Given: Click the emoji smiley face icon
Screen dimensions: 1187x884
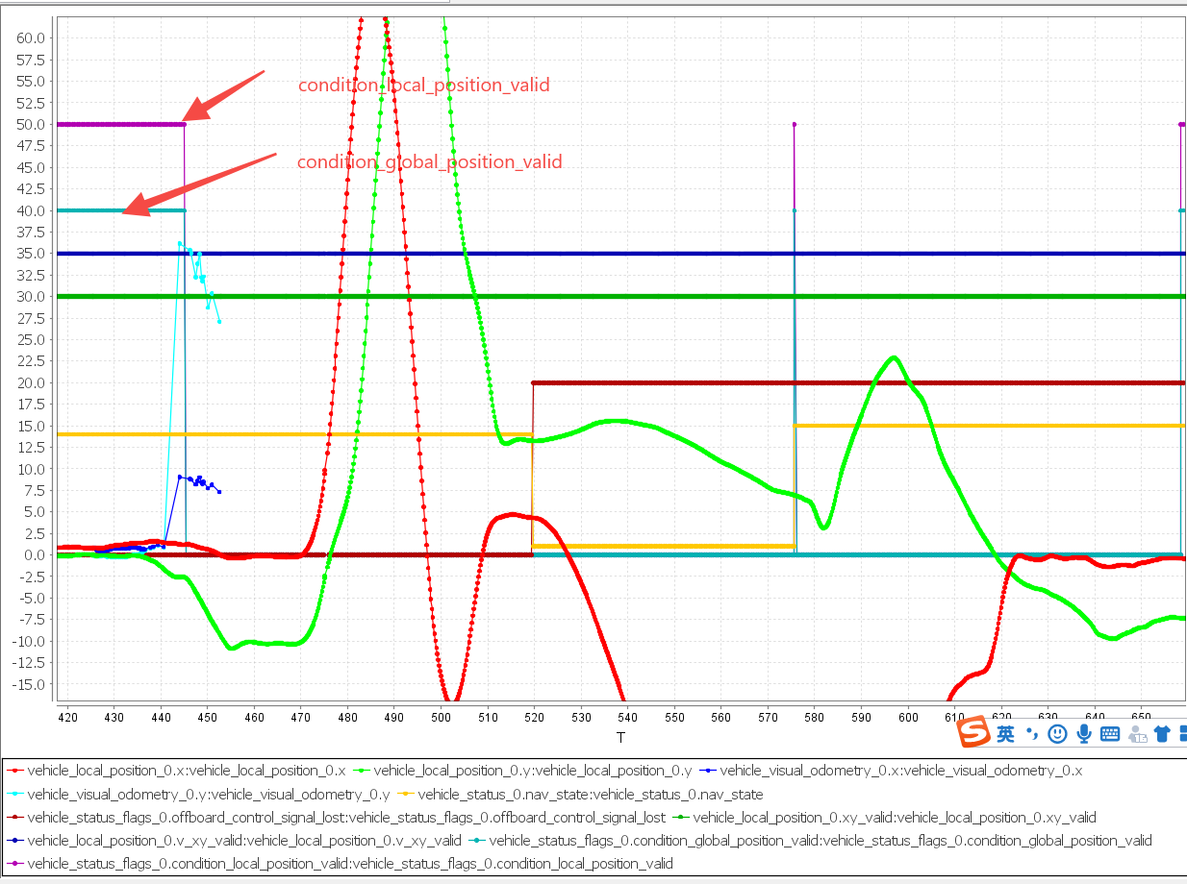Looking at the screenshot, I should point(1057,733).
